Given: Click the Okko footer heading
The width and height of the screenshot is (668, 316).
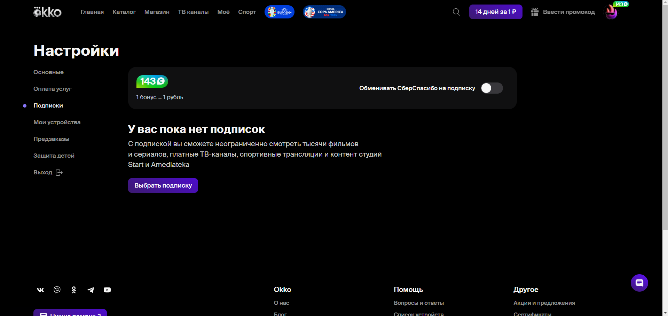Looking at the screenshot, I should point(282,290).
